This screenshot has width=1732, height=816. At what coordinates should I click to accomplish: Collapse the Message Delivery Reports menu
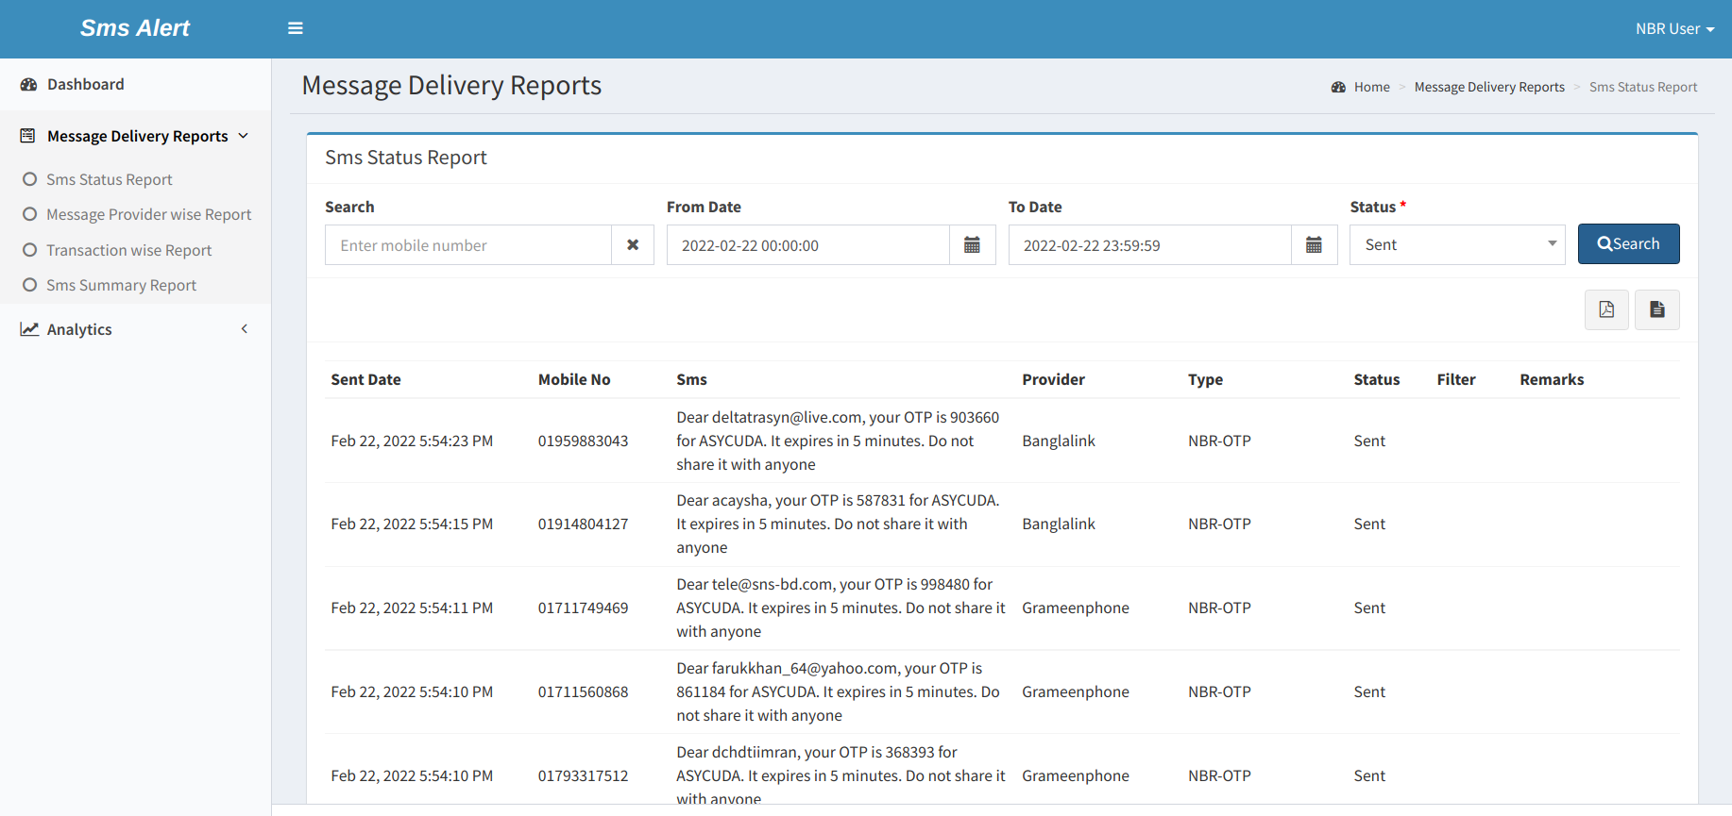(x=135, y=136)
